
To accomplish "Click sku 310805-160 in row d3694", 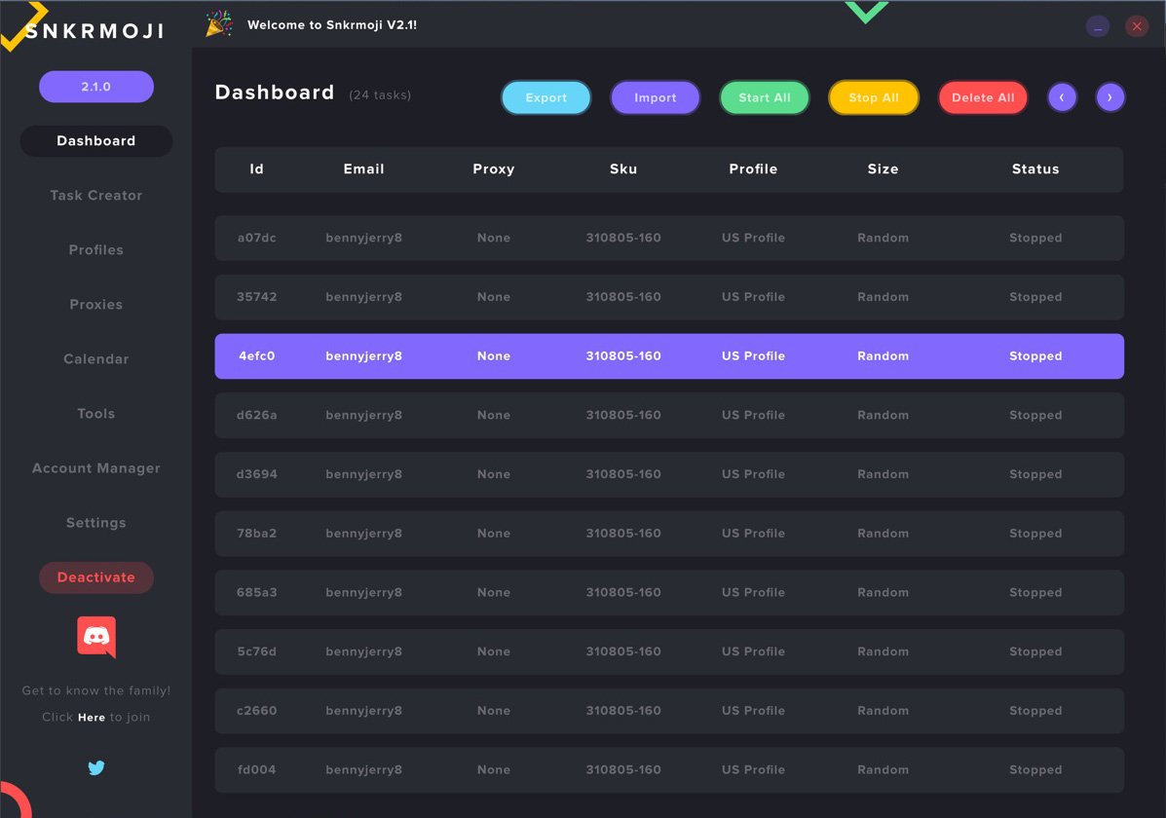I will (x=623, y=474).
